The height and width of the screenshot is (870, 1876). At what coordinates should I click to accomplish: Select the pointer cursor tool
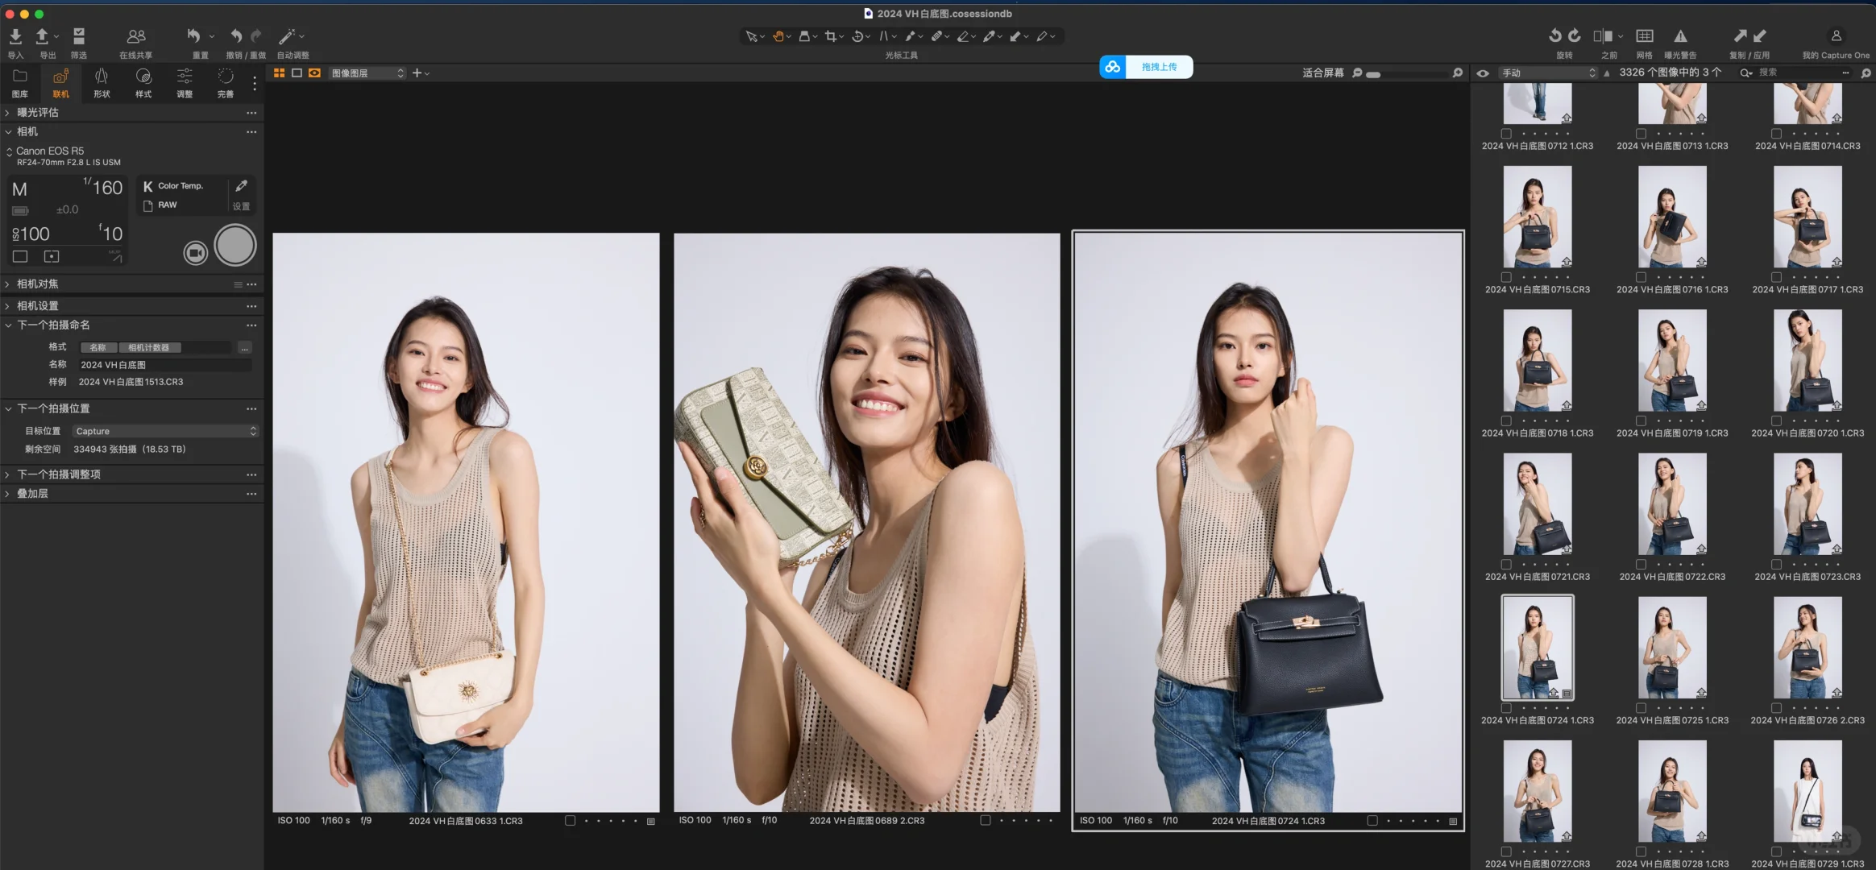[x=751, y=36]
